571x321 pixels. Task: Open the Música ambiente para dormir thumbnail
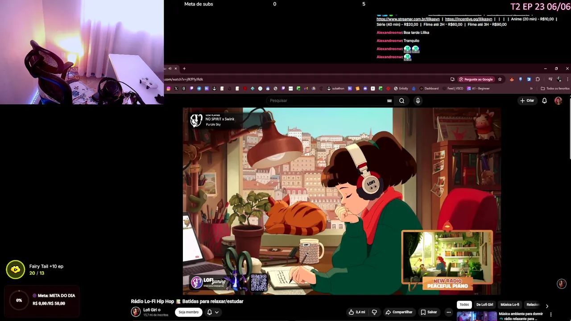tap(476, 316)
